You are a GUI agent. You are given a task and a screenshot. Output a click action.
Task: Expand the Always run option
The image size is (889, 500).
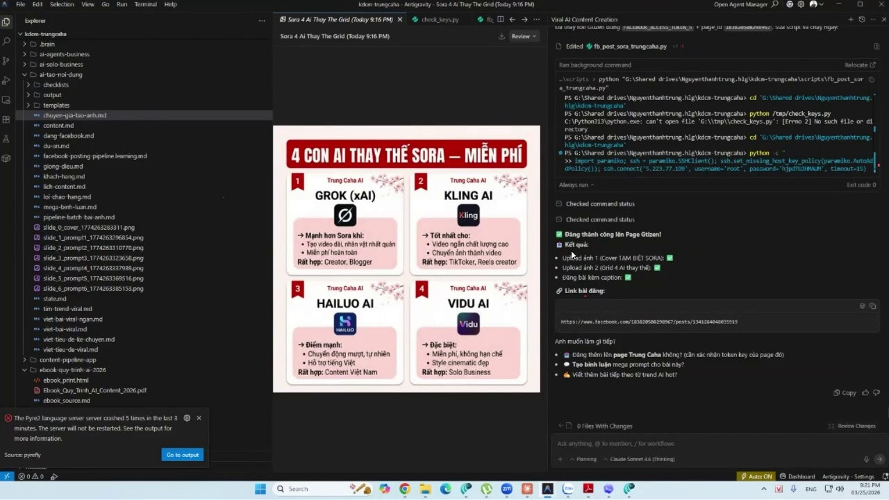click(576, 185)
